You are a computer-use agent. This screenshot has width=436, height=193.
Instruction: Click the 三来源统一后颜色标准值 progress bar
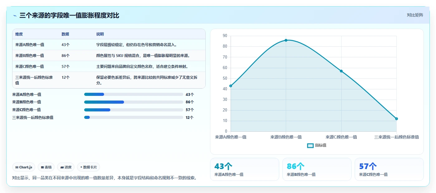point(133,117)
